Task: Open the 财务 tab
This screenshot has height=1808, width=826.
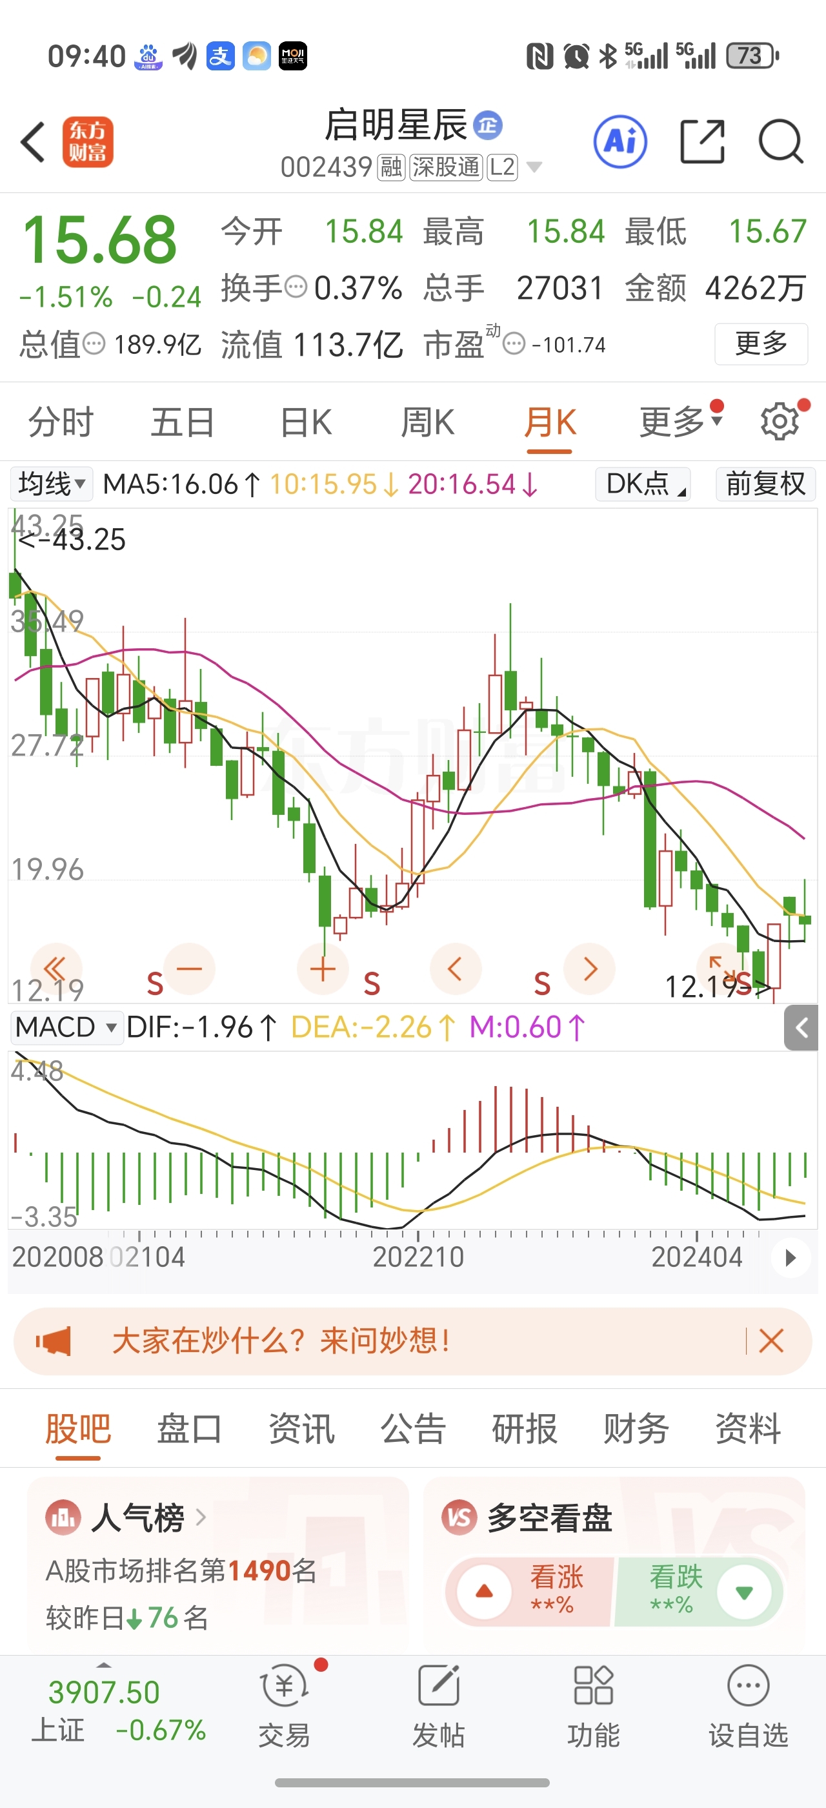Action: click(636, 1429)
